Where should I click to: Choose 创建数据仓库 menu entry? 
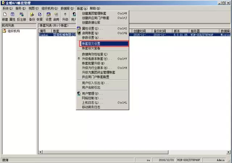coord(102,23)
